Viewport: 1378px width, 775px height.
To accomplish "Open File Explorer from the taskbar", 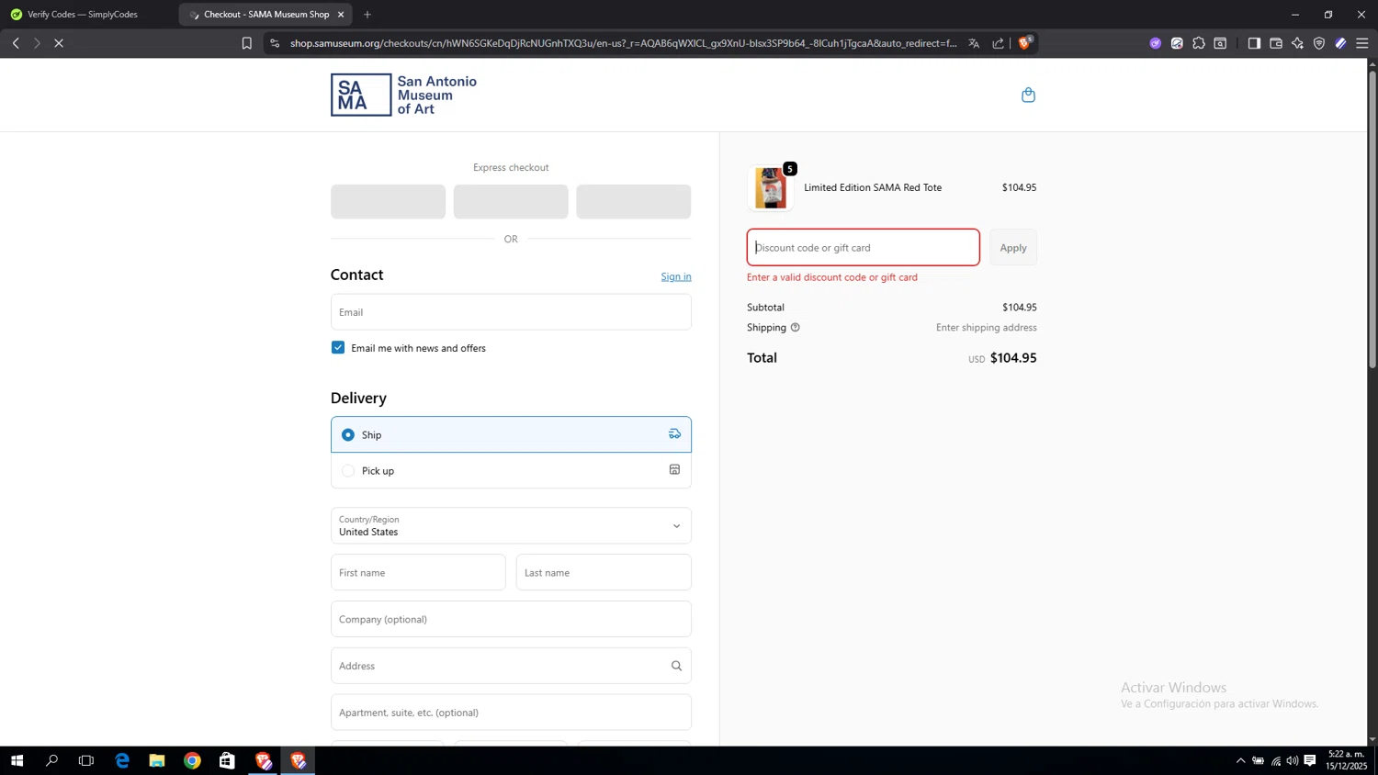I will click(157, 760).
